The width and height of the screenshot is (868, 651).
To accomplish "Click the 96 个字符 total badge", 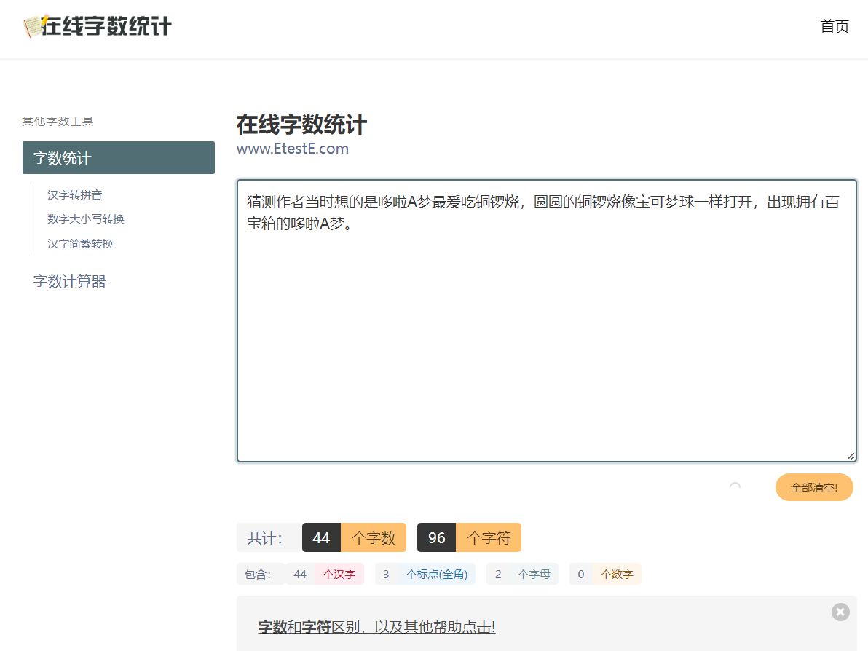I will pyautogui.click(x=470, y=537).
